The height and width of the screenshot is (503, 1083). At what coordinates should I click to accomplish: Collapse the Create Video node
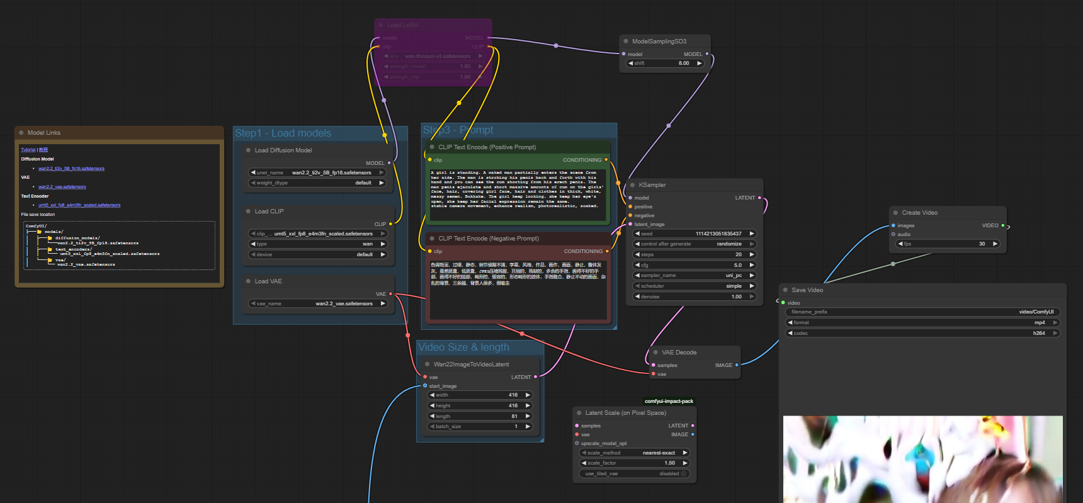coord(895,213)
